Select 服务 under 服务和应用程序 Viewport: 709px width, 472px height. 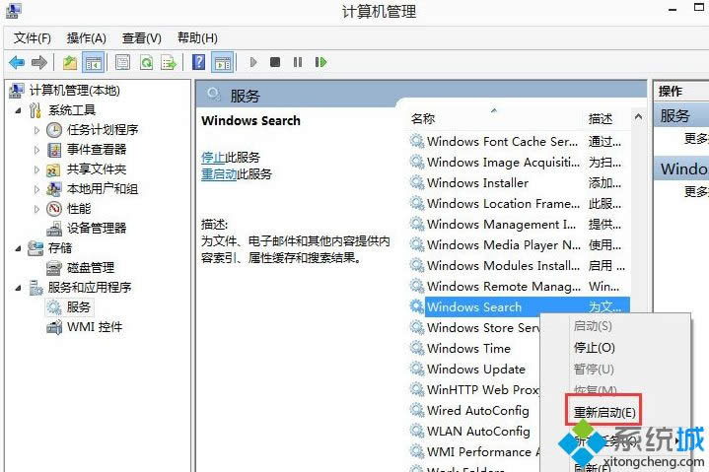coord(78,307)
